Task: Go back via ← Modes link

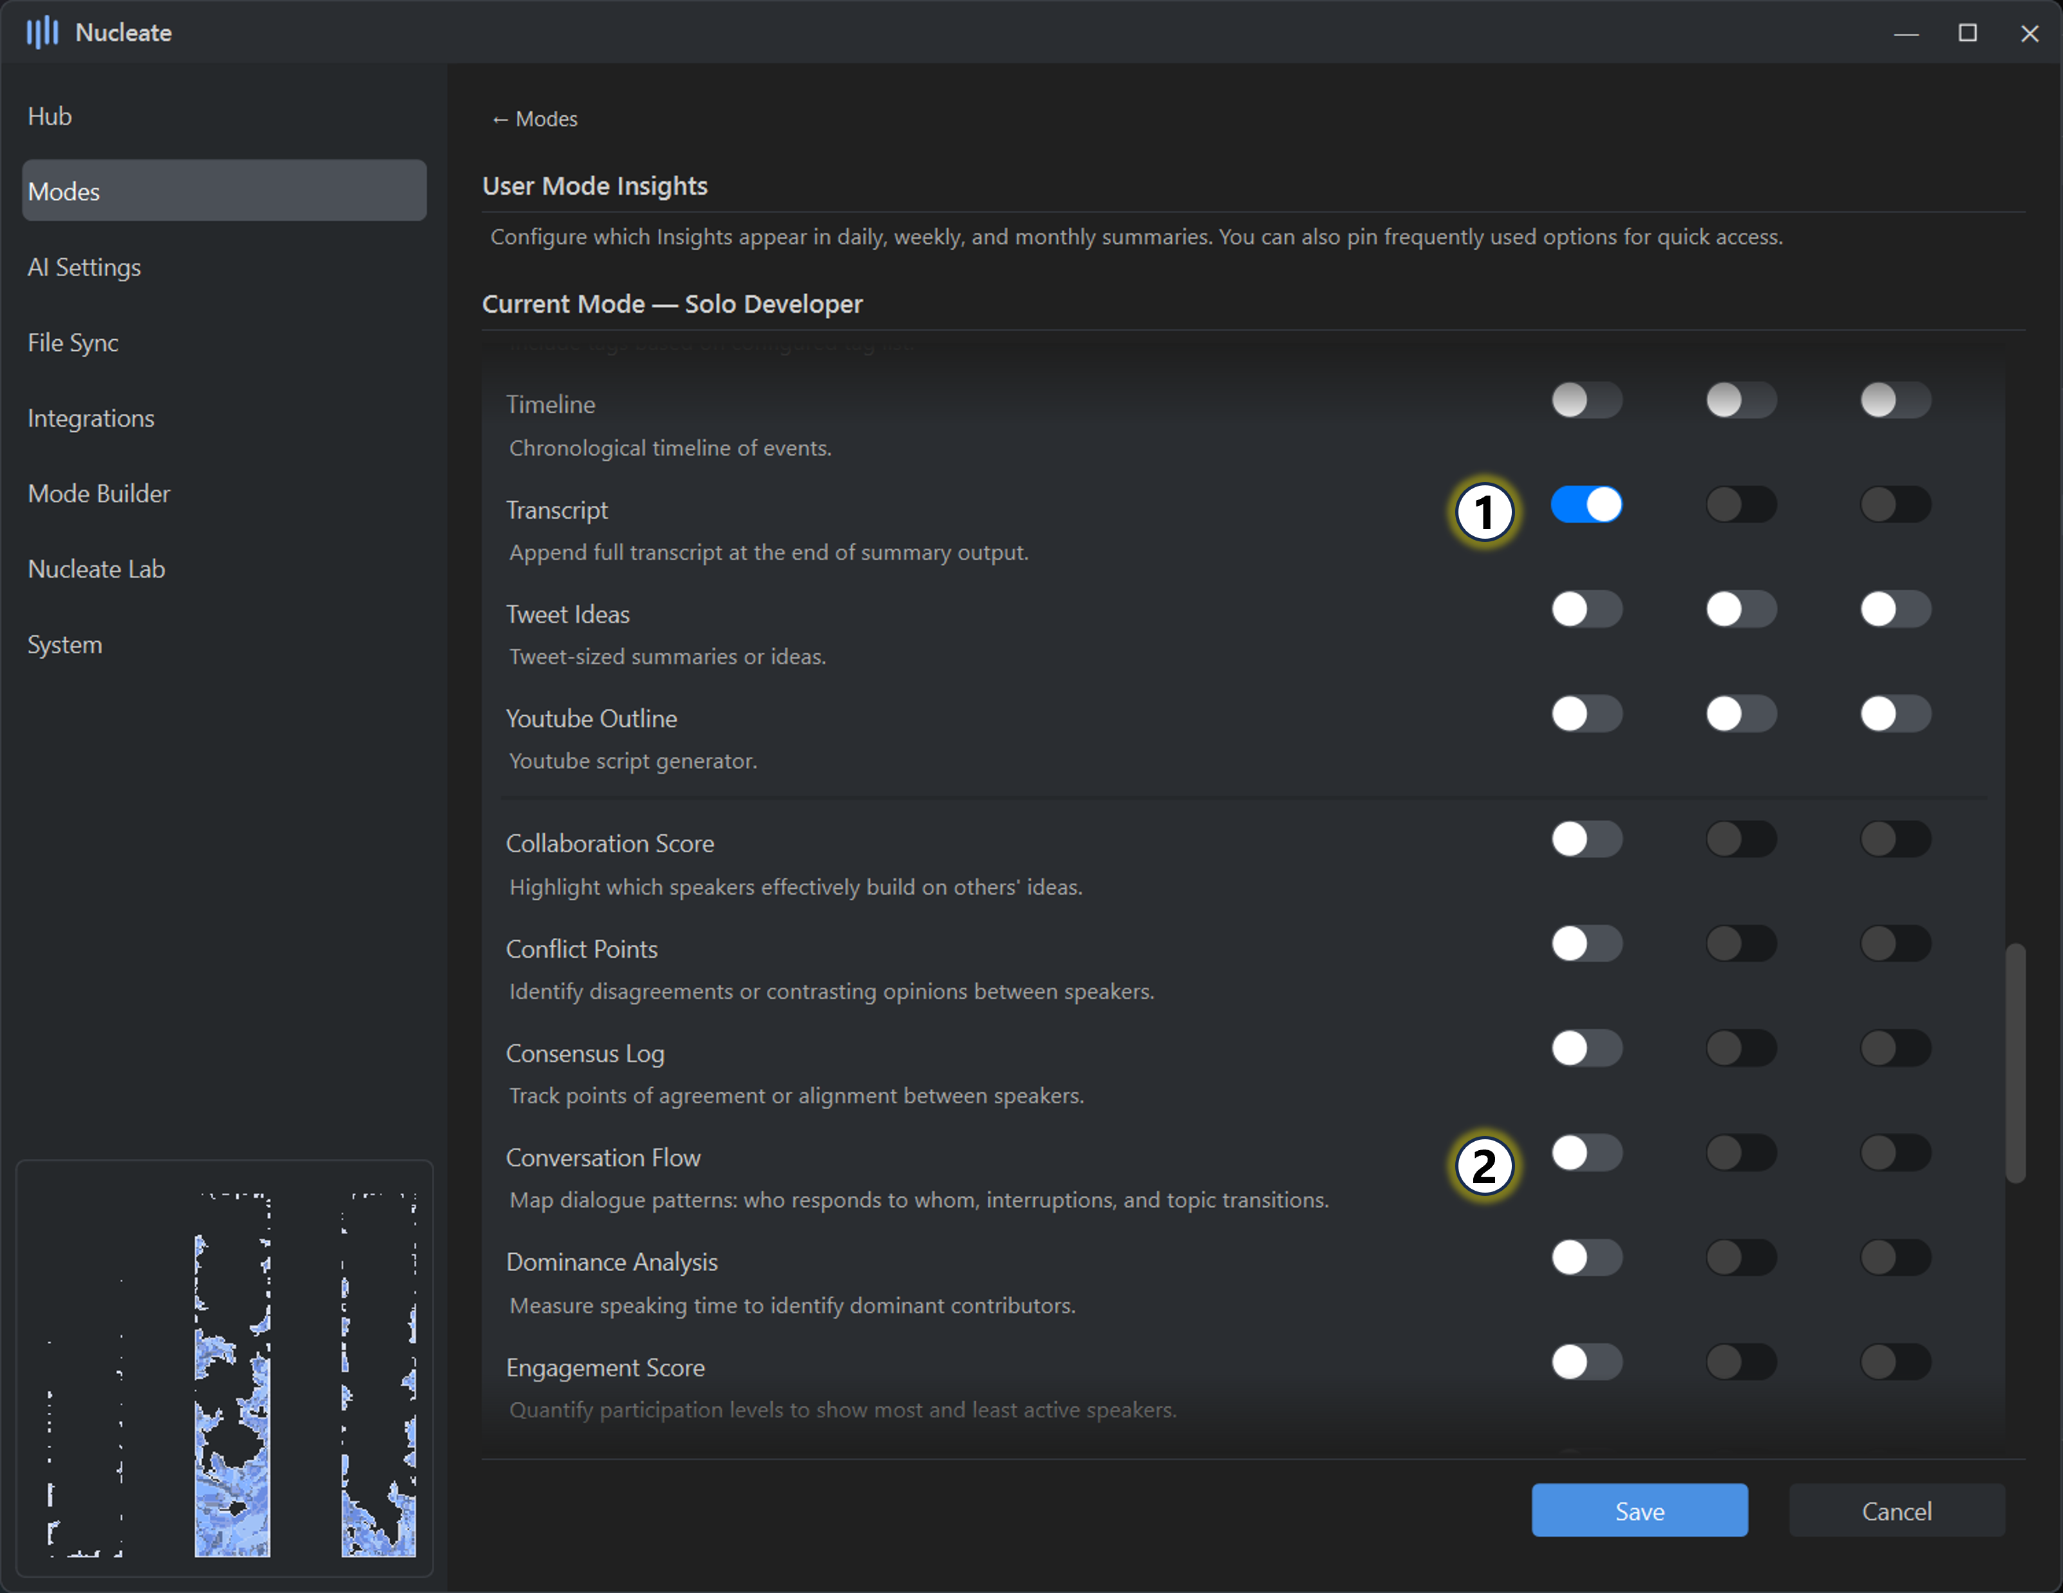Action: [534, 119]
